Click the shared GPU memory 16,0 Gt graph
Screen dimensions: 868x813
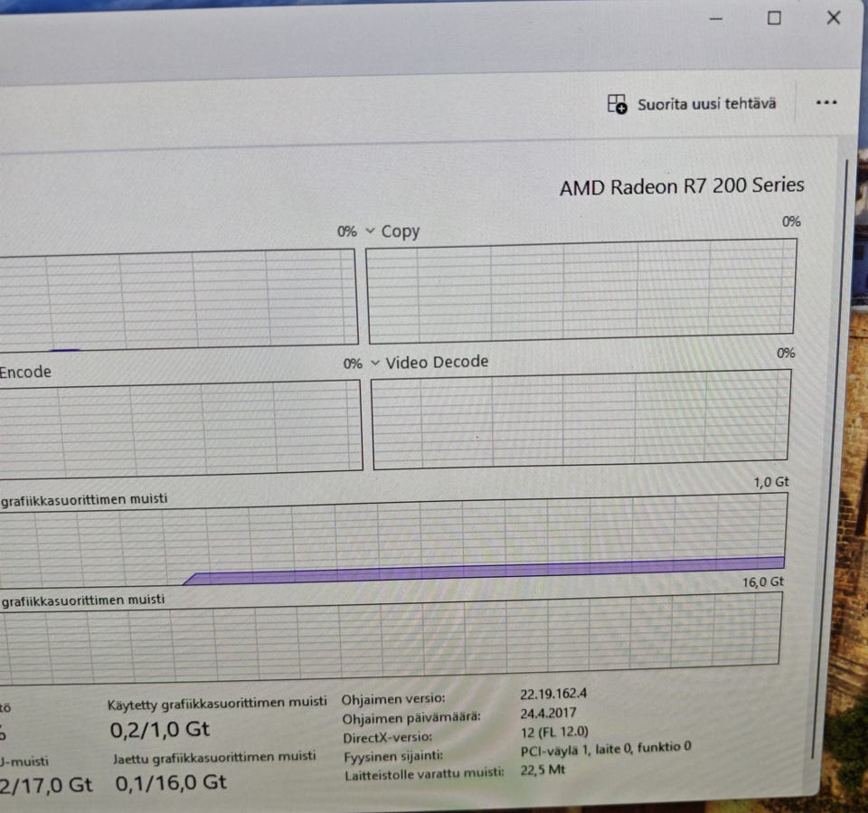coord(390,638)
